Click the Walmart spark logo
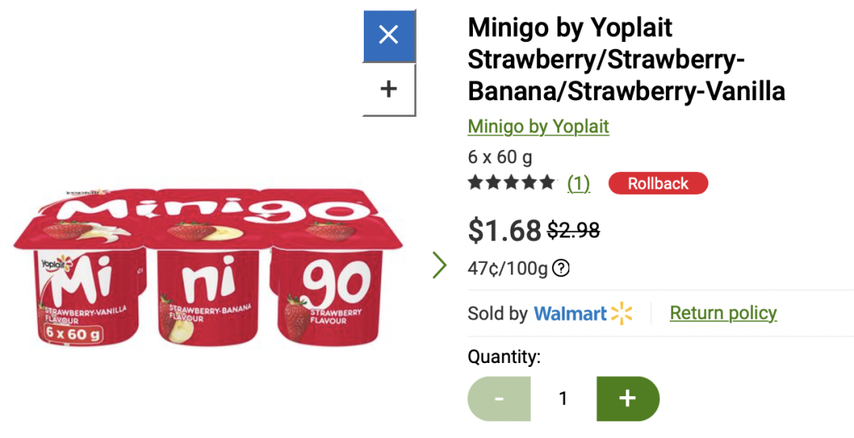The height and width of the screenshot is (438, 854). (622, 313)
